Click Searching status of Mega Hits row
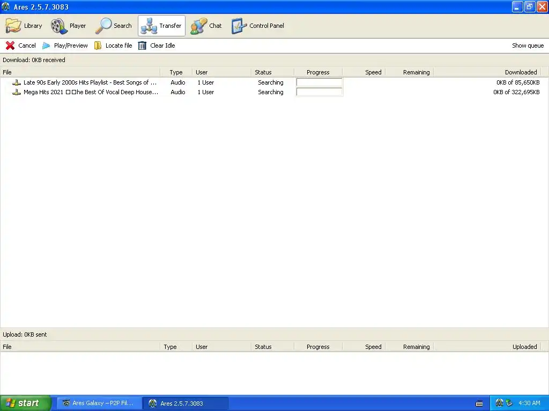The image size is (549, 411). pyautogui.click(x=271, y=92)
